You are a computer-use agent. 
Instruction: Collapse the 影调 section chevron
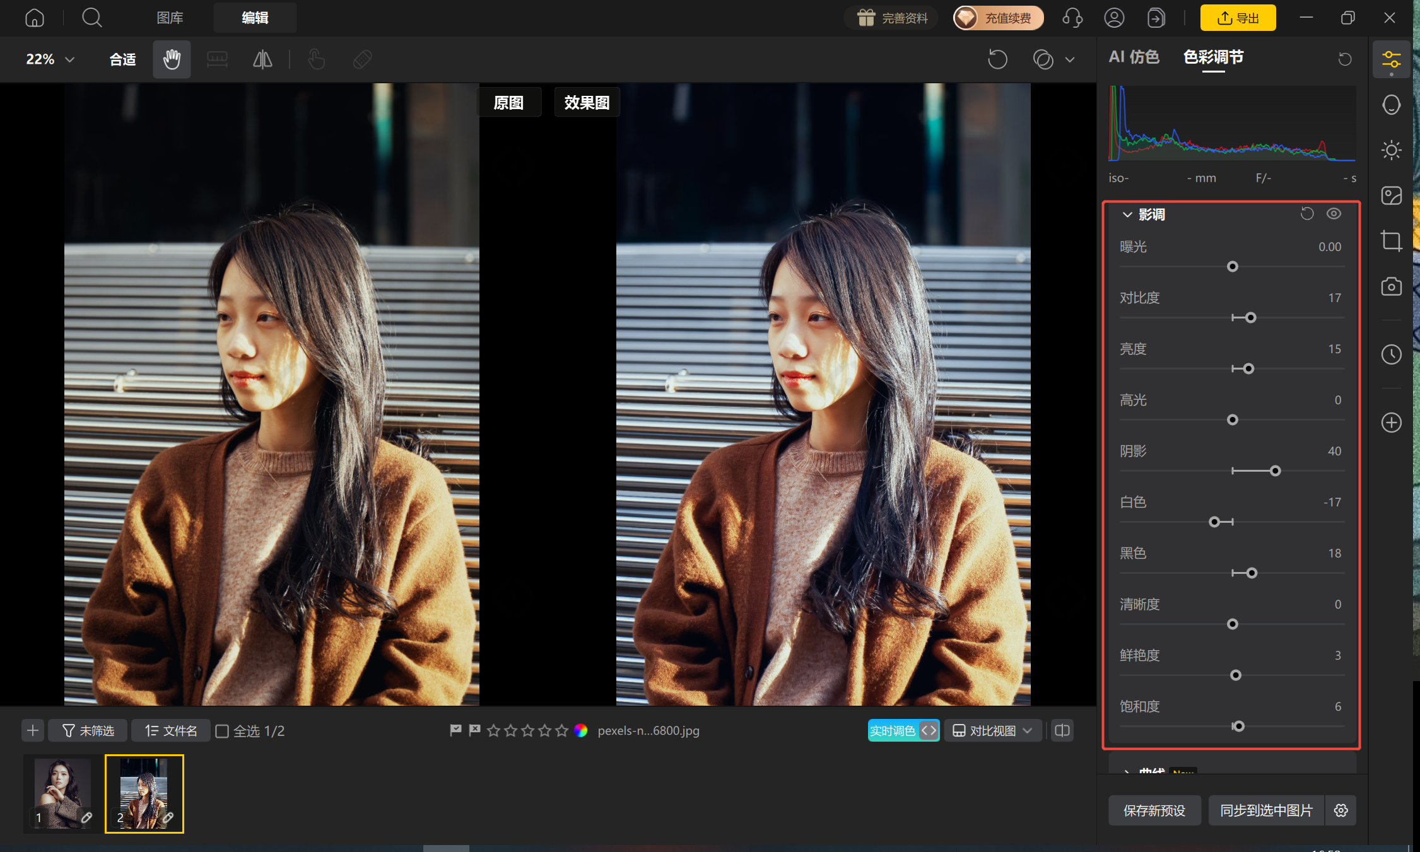[x=1127, y=214]
